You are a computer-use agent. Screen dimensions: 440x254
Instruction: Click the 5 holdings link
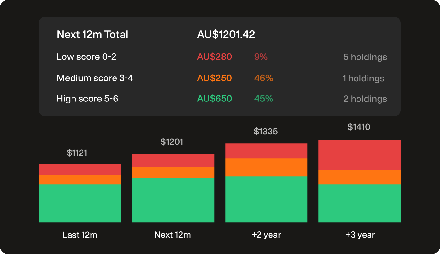(x=365, y=57)
